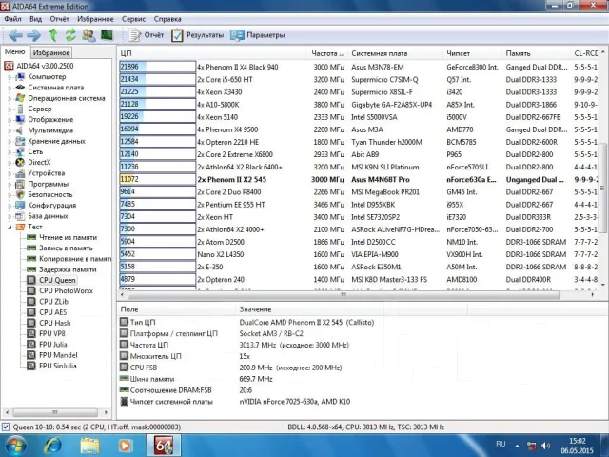This screenshot has width=609, height=457.
Task: Open Windows Media Player in taskbar
Action: (125, 446)
